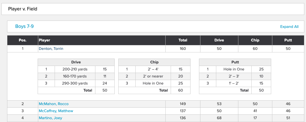The image size is (306, 122).
Task: Open the Boys 7-9 division heading
Action: pyautogui.click(x=24, y=26)
